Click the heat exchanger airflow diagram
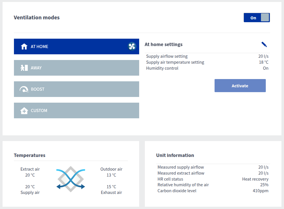This screenshot has width=284, height=209. coord(71,179)
